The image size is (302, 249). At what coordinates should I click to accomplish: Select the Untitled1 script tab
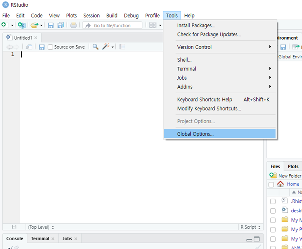(23, 38)
